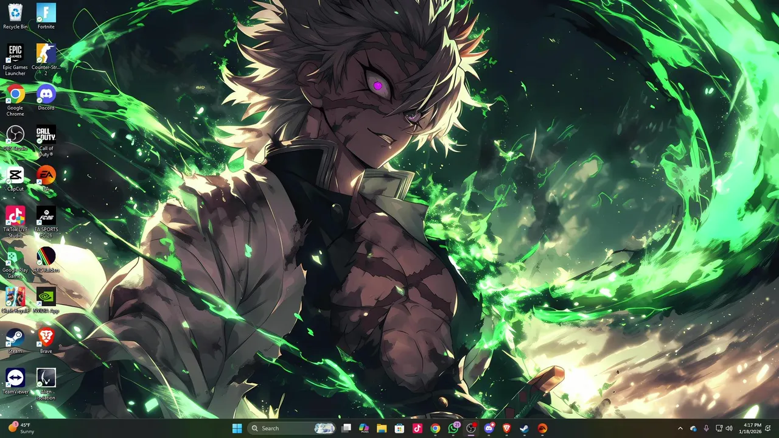
Task: Select the Google Chrome desktop shortcut
Action: pyautogui.click(x=15, y=100)
